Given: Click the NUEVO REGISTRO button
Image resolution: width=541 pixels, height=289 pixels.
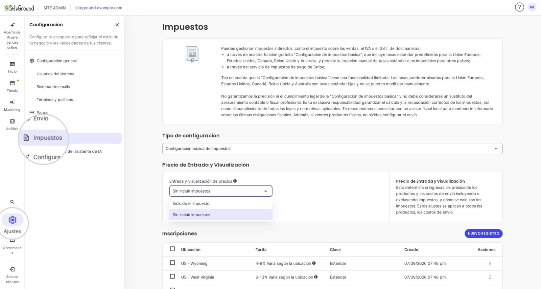Looking at the screenshot, I should [x=483, y=233].
